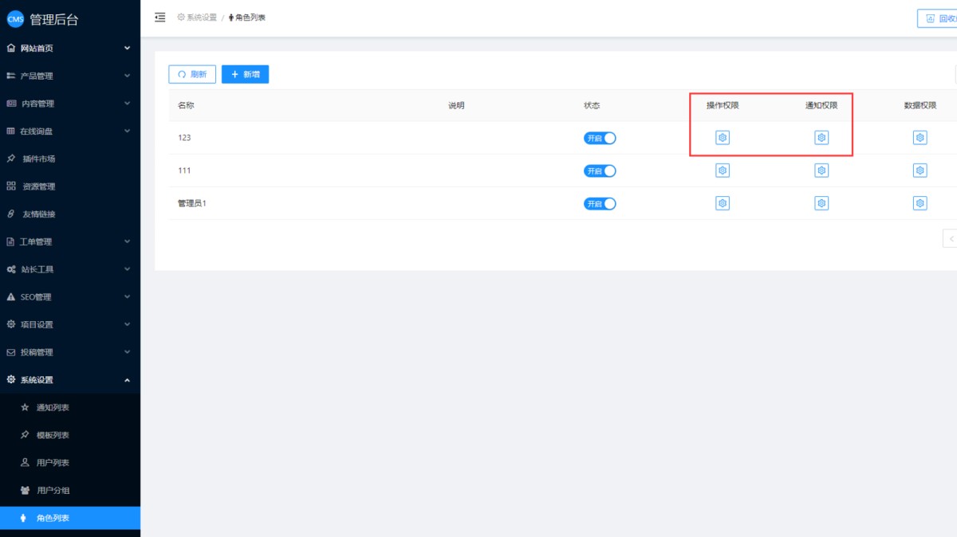
Task: Expand the 站长工具 submenu chevron
Action: click(x=127, y=269)
